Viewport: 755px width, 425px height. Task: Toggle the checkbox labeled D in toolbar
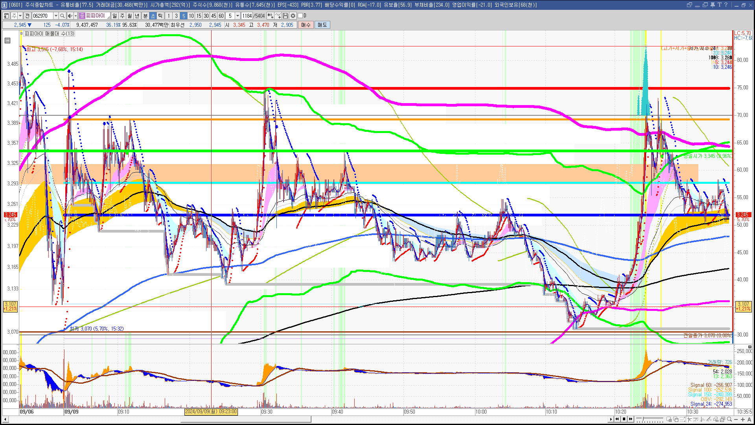pyautogui.click(x=300, y=16)
